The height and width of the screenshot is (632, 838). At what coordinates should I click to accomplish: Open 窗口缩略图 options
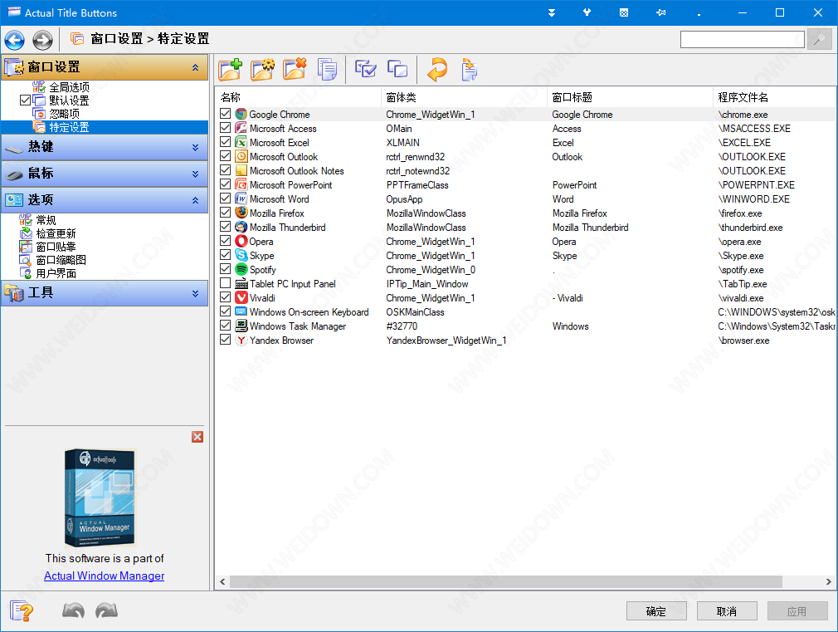tap(61, 260)
